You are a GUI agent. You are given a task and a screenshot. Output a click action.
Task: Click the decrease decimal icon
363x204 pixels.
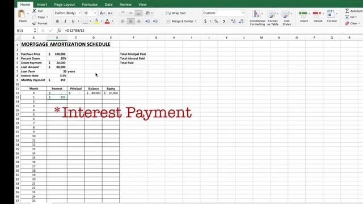[x=240, y=22]
